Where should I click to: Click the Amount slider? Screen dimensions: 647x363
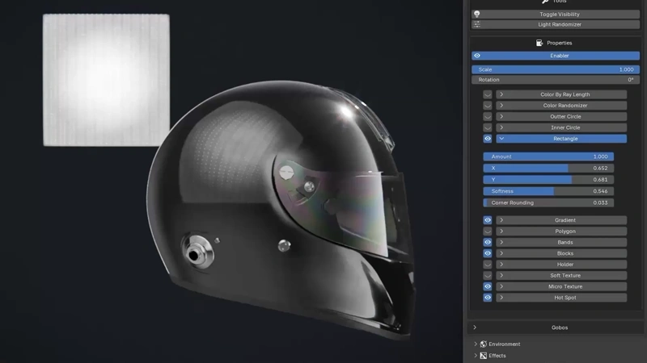tap(548, 156)
